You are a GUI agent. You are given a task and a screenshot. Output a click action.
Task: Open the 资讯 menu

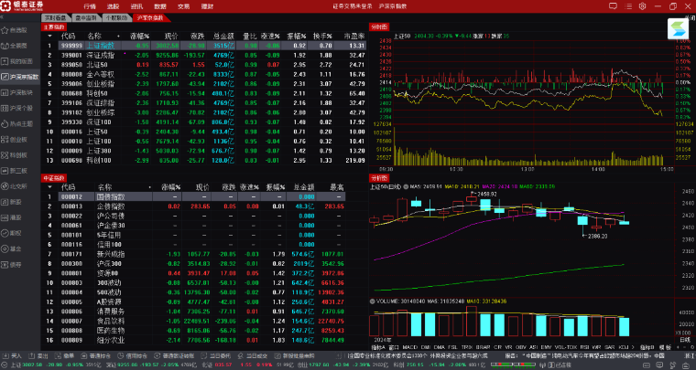[136, 6]
